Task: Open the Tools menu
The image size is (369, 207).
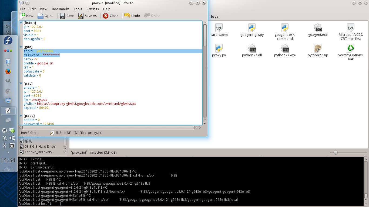Action: point(78,9)
